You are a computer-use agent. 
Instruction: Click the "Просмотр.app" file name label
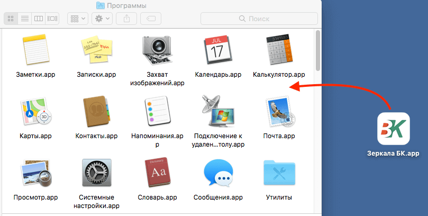(x=36, y=197)
